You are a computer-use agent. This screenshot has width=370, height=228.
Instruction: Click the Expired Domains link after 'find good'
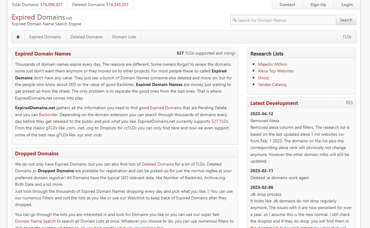click(x=166, y=108)
